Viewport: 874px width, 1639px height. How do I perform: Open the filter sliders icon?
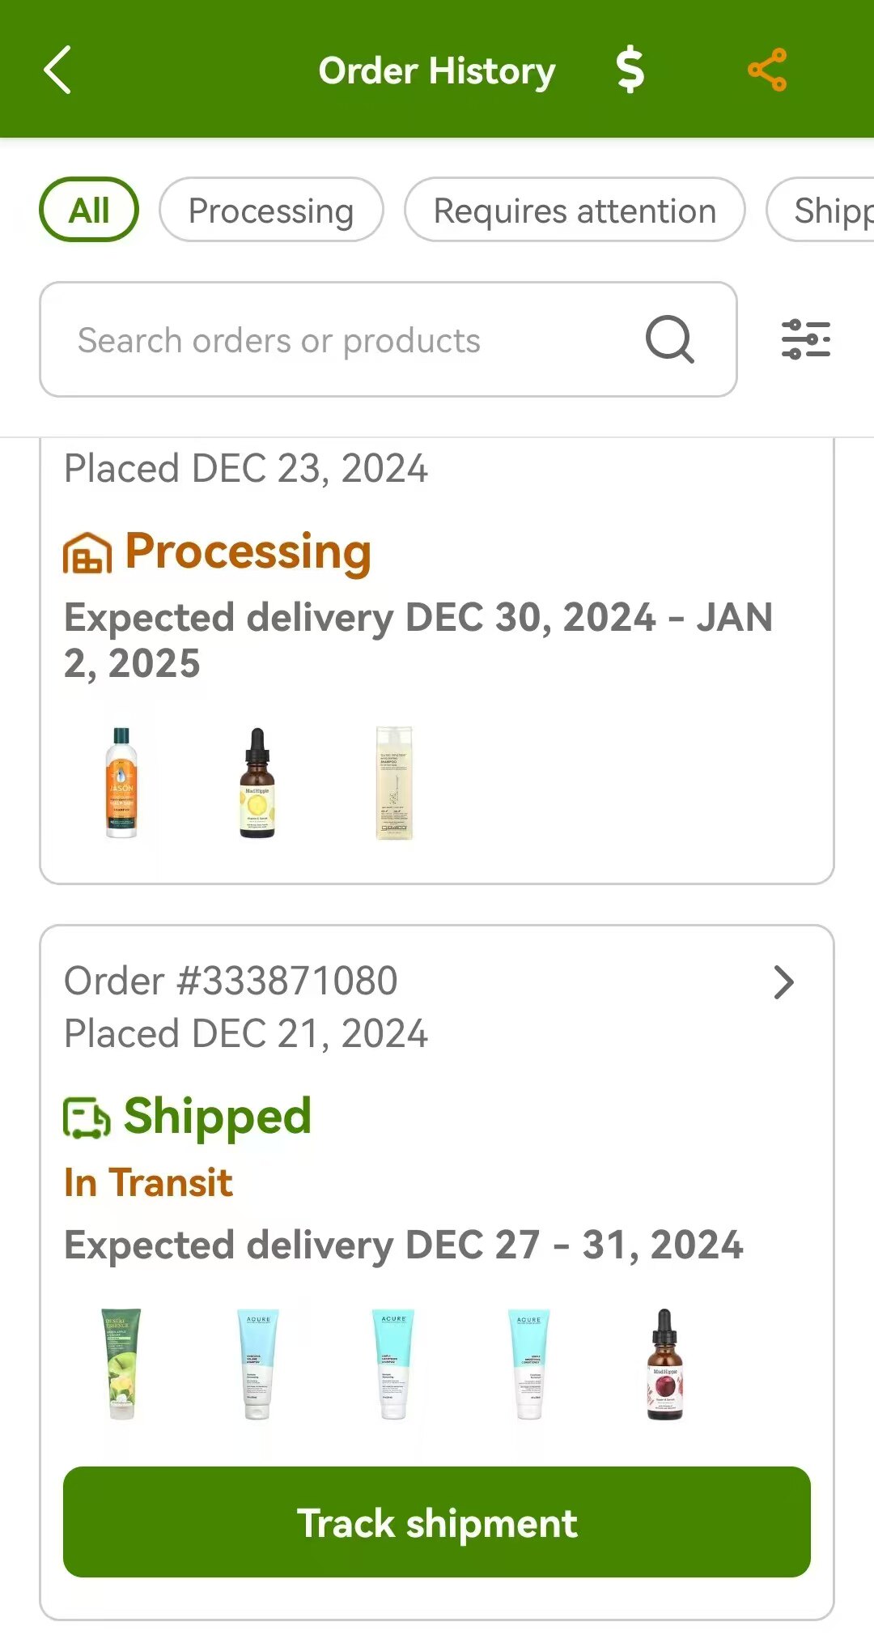[x=805, y=339]
